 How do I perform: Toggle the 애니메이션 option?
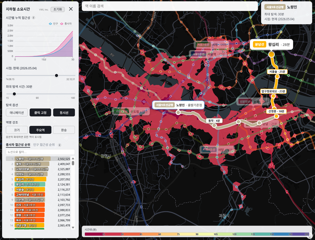point(17,112)
